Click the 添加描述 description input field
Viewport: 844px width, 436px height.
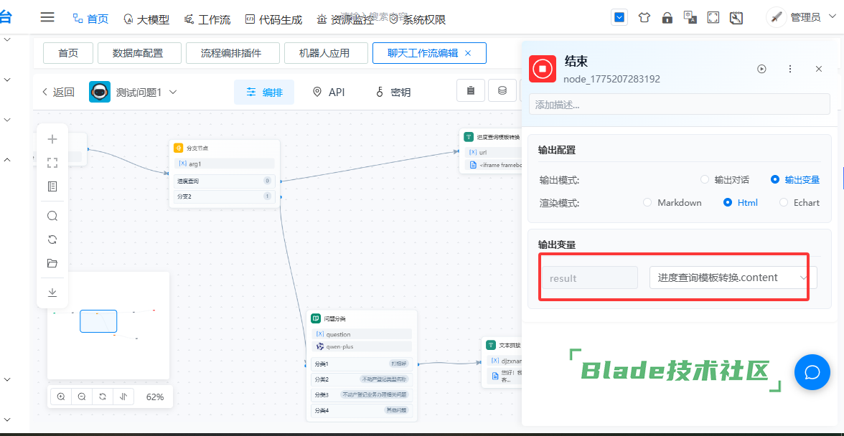pos(679,105)
